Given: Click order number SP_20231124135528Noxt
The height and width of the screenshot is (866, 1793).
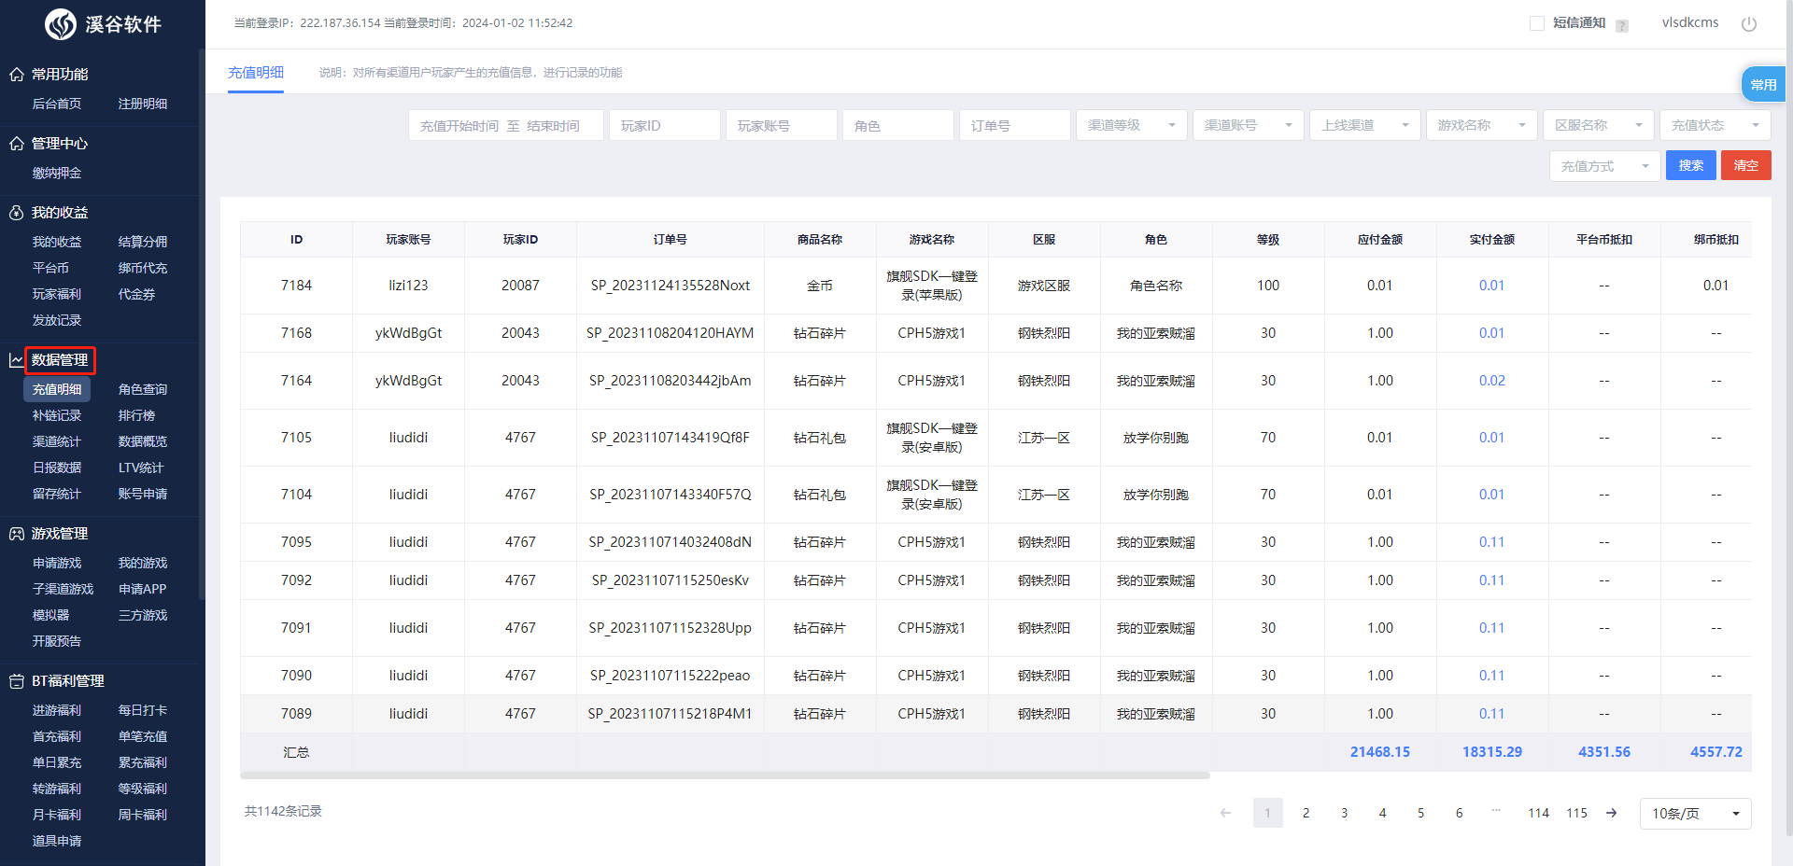Looking at the screenshot, I should coord(671,286).
